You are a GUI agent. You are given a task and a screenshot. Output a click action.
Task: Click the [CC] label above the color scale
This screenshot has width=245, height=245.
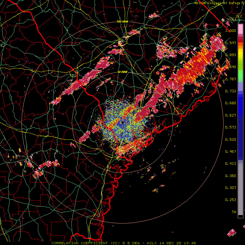[x=232, y=19]
